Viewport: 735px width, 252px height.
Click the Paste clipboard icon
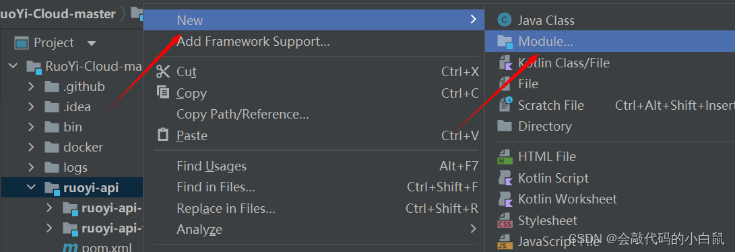162,135
